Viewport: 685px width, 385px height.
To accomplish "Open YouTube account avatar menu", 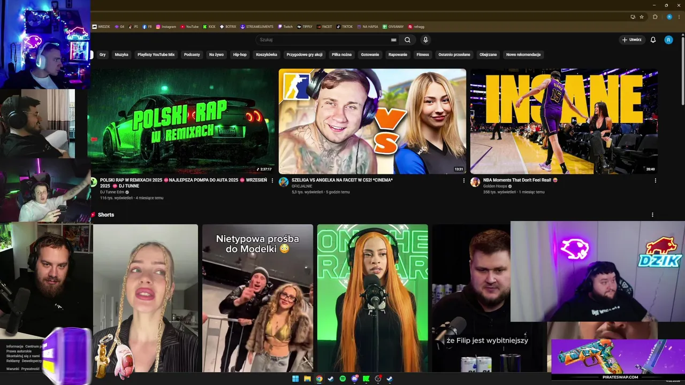I will 668,40.
